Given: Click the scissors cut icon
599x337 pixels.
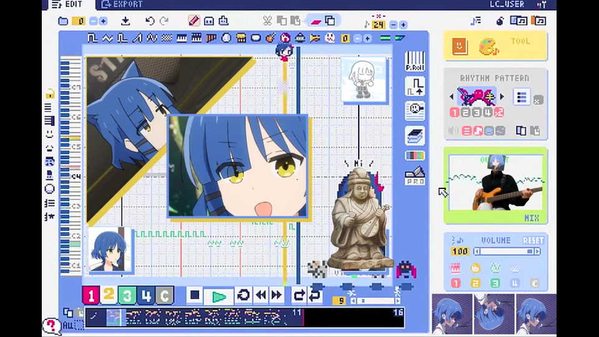Looking at the screenshot, I should pos(268,21).
